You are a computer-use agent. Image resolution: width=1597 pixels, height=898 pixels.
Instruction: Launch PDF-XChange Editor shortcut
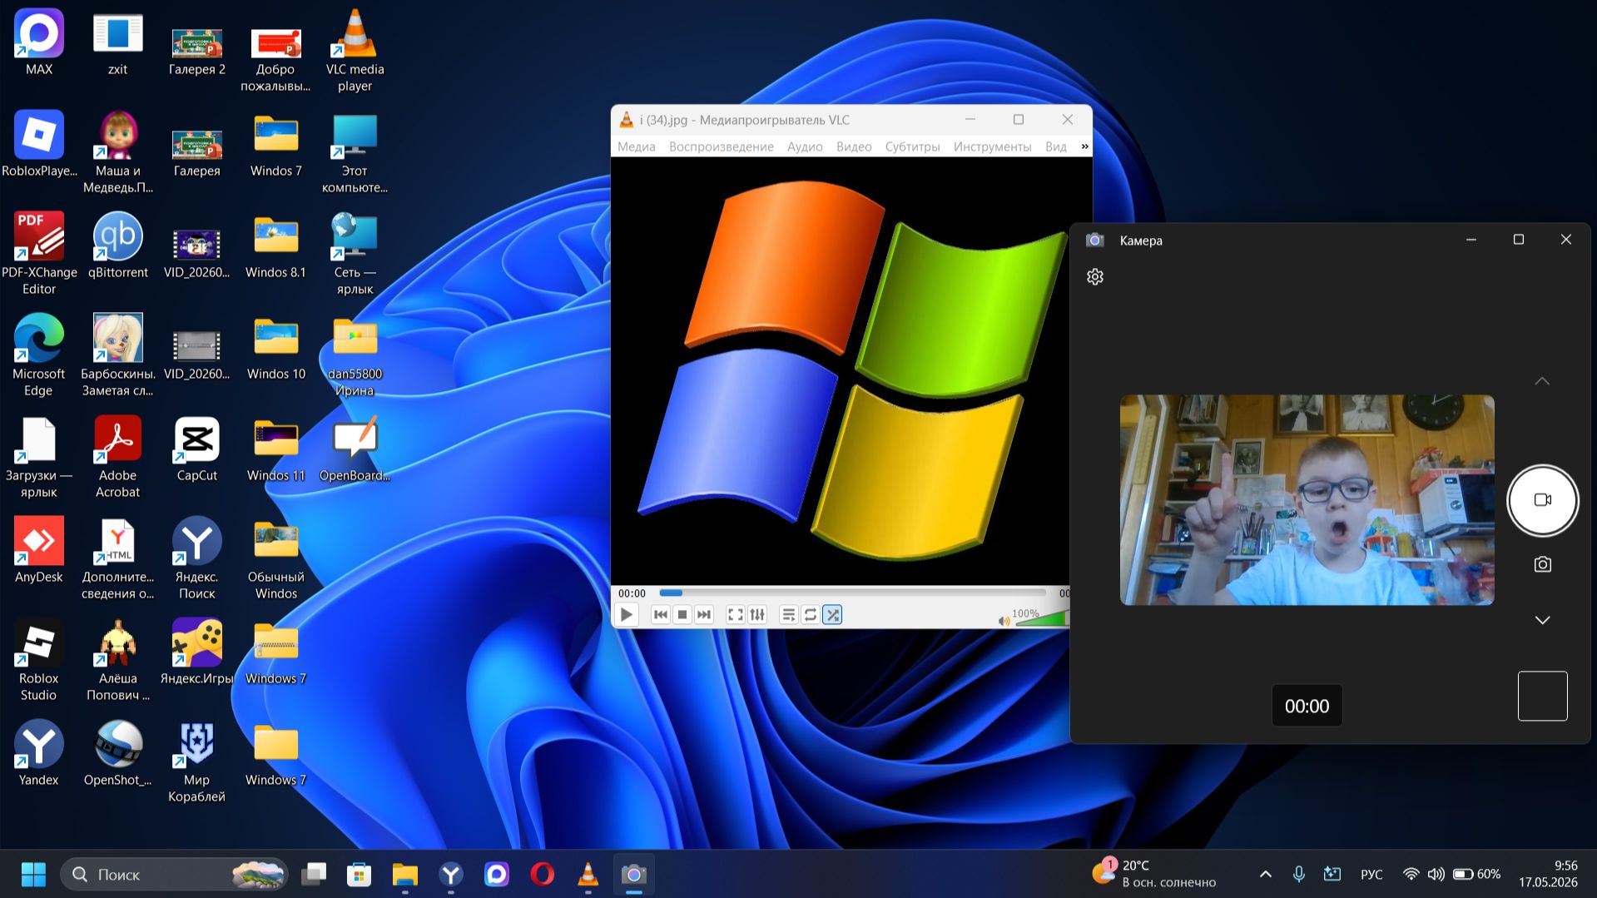(39, 253)
